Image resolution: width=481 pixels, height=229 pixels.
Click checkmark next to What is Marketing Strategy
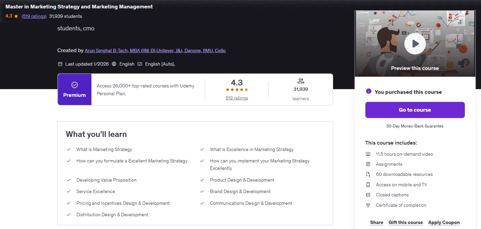[69, 149]
